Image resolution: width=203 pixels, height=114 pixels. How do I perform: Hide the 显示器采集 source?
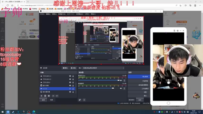coord(70,92)
